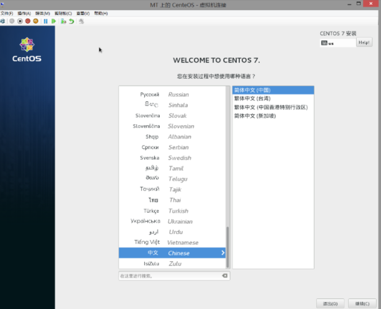This screenshot has width=381, height=309.
Task: Select Ukrainian in the language list
Action: coord(172,222)
